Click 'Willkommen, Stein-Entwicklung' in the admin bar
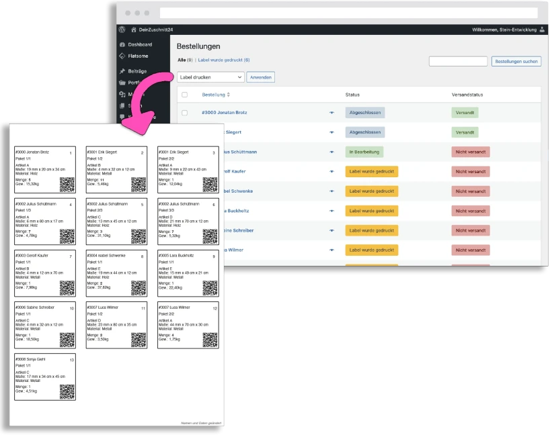550x439 pixels. point(504,30)
